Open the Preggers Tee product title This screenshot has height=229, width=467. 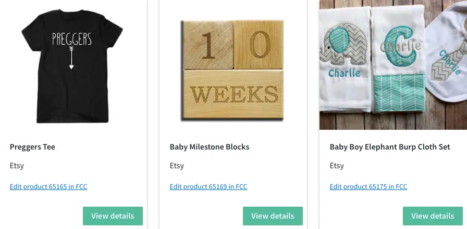32,147
